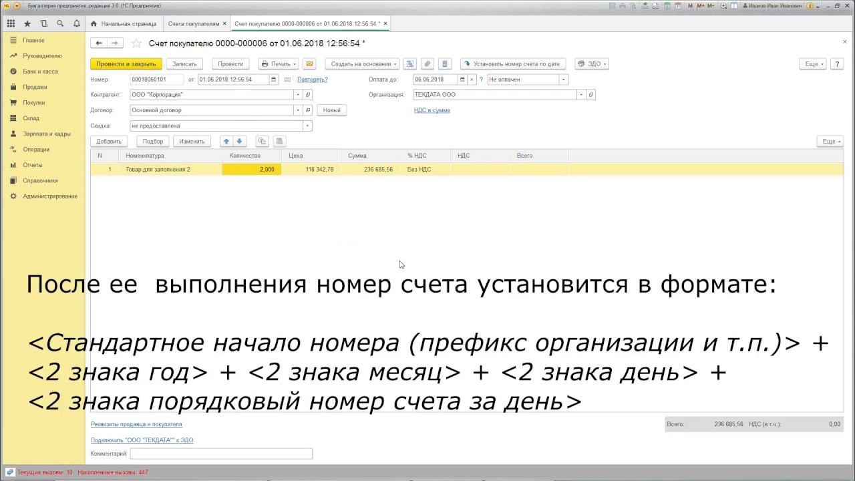Expand the Контрагент dropdown arrow
Screen dimensions: 855x481
pos(298,95)
